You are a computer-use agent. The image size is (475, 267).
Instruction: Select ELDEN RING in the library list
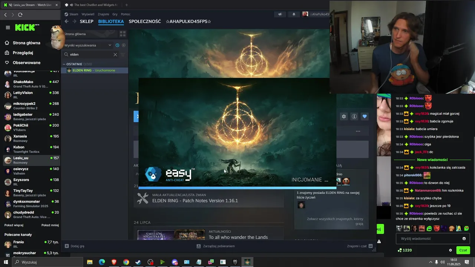point(95,70)
